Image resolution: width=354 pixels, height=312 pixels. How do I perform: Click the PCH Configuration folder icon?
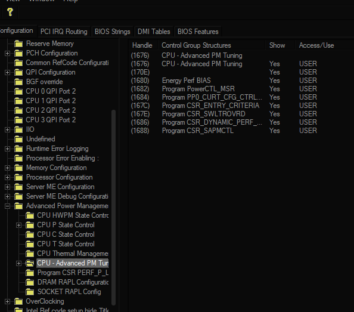click(18, 53)
